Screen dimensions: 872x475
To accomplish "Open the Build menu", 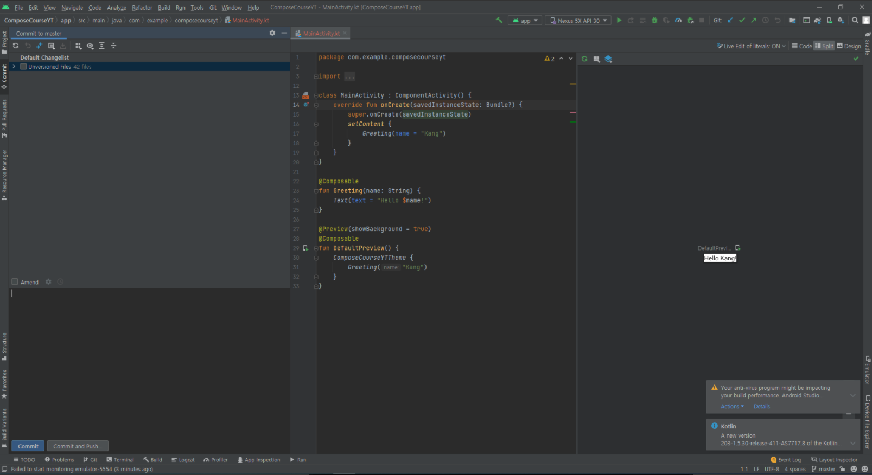I will tap(164, 8).
